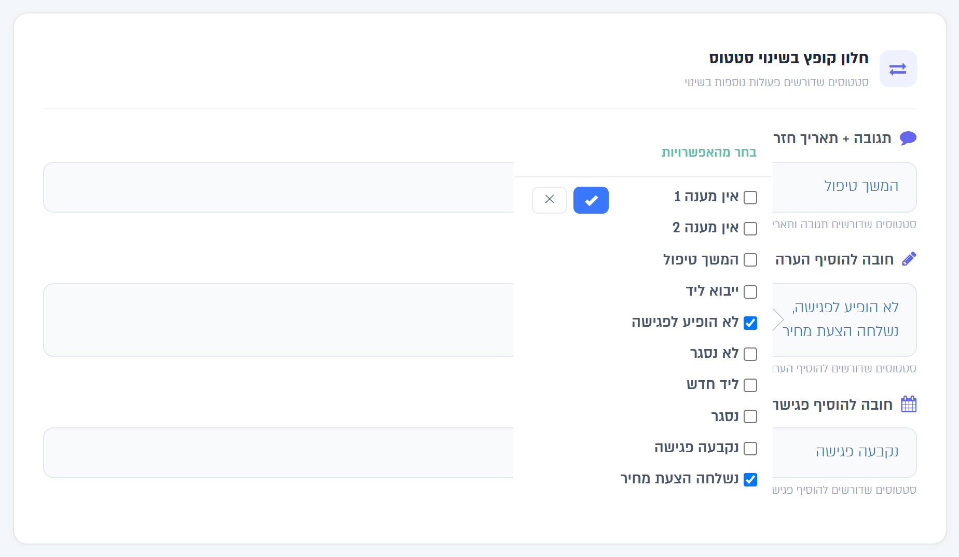Image resolution: width=959 pixels, height=557 pixels.
Task: Click the speech bubble icon next to תגובה
Action: click(908, 138)
